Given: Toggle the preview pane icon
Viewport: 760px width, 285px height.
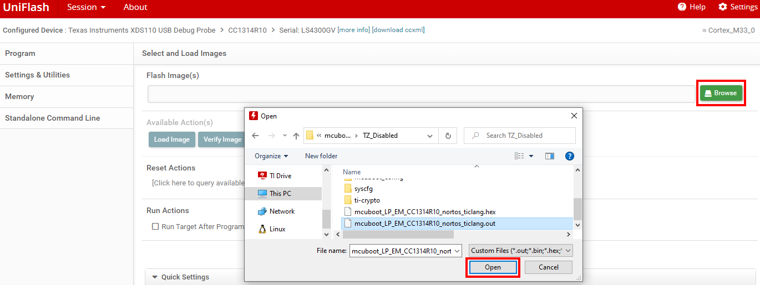Looking at the screenshot, I should tap(550, 156).
